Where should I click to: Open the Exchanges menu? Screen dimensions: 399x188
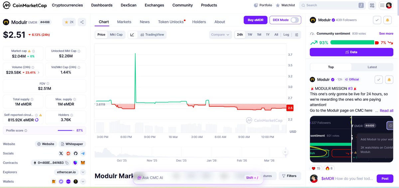[x=154, y=5]
